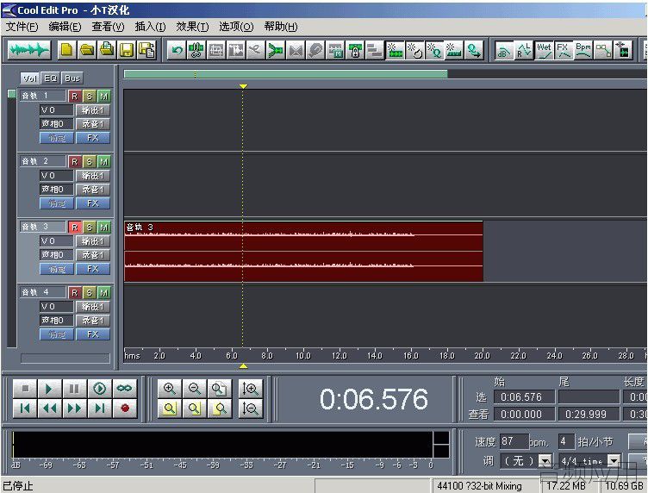The width and height of the screenshot is (648, 493).
Task: Open session with the folder icon
Action: [87, 50]
